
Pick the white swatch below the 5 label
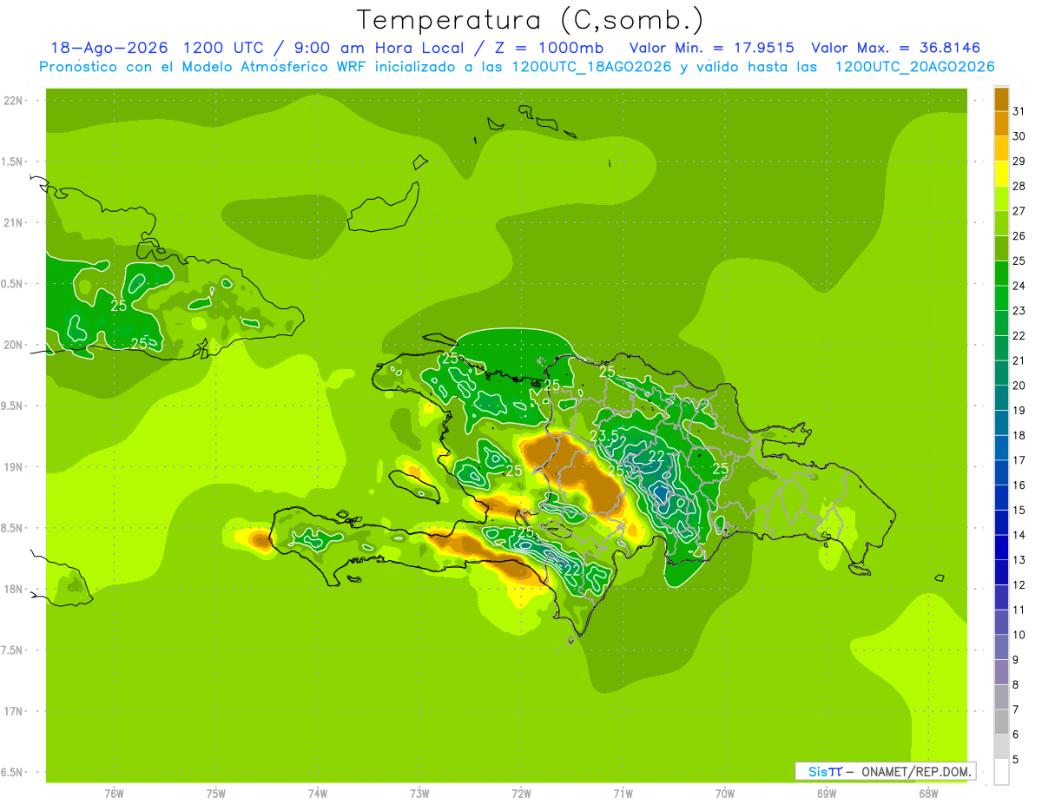[x=1001, y=772]
